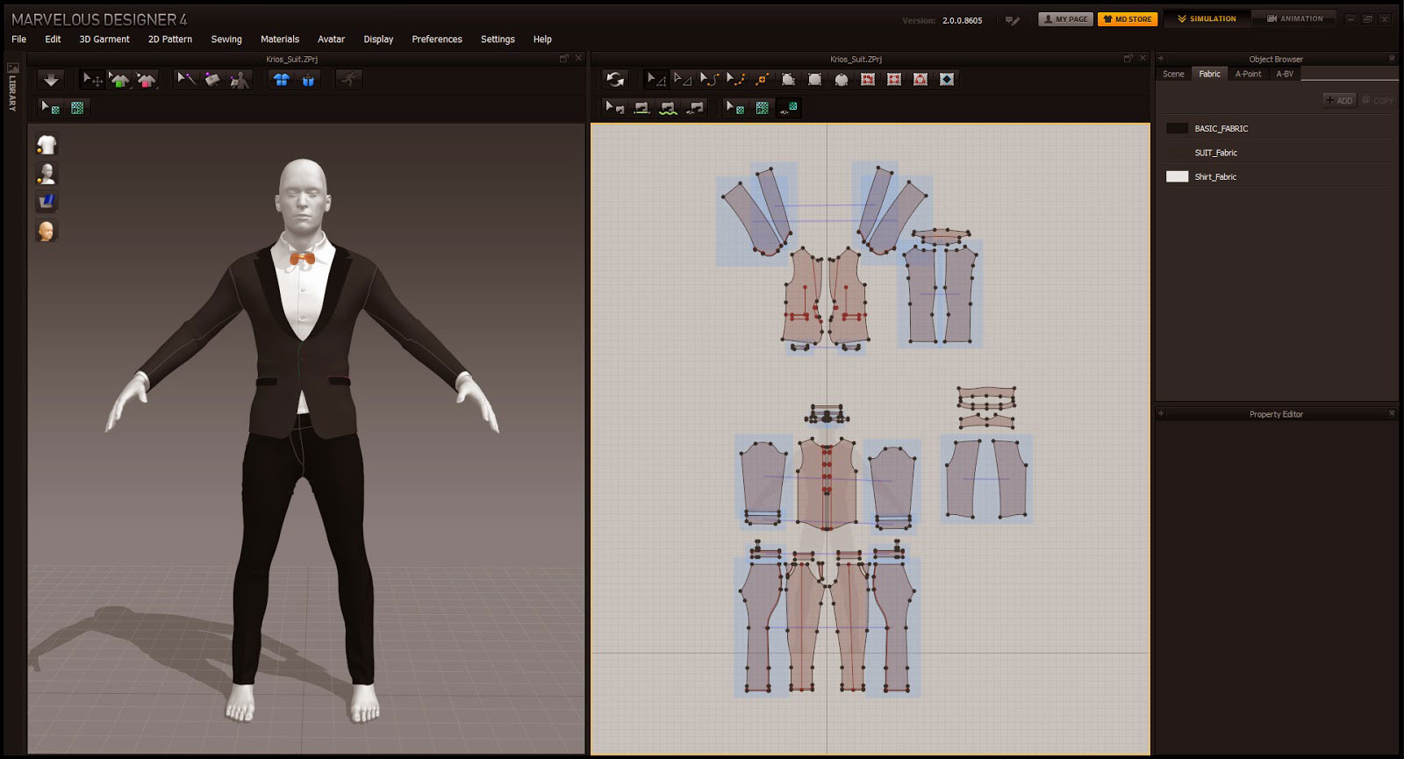Screen dimensions: 1404x759
Task: Click the ADD fabric button
Action: click(x=1339, y=101)
